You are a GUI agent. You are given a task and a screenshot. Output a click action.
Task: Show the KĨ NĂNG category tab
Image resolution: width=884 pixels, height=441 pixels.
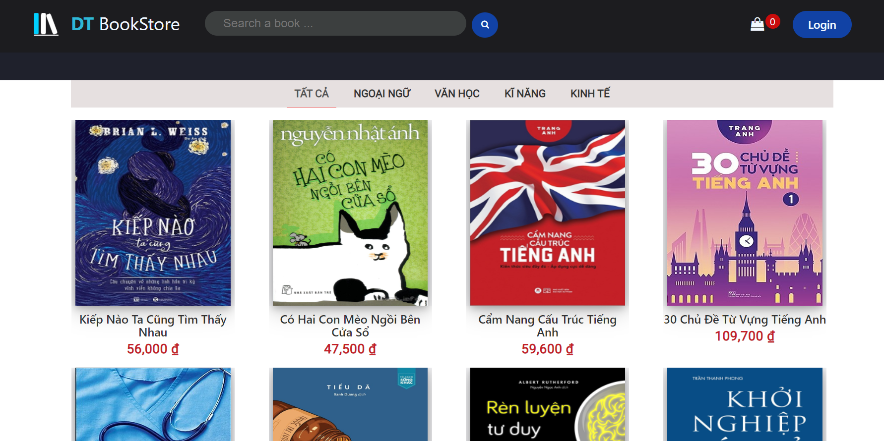[525, 94]
